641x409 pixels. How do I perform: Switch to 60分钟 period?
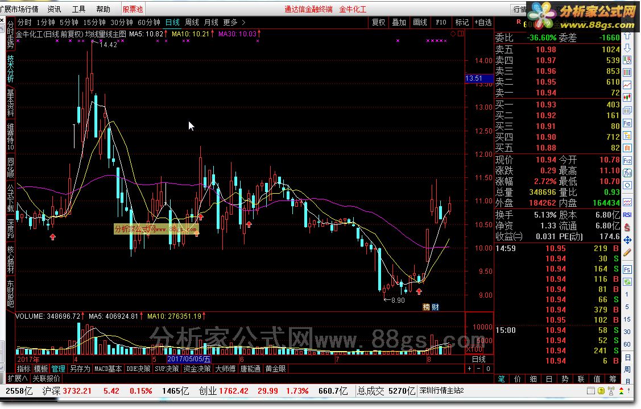pyautogui.click(x=149, y=23)
